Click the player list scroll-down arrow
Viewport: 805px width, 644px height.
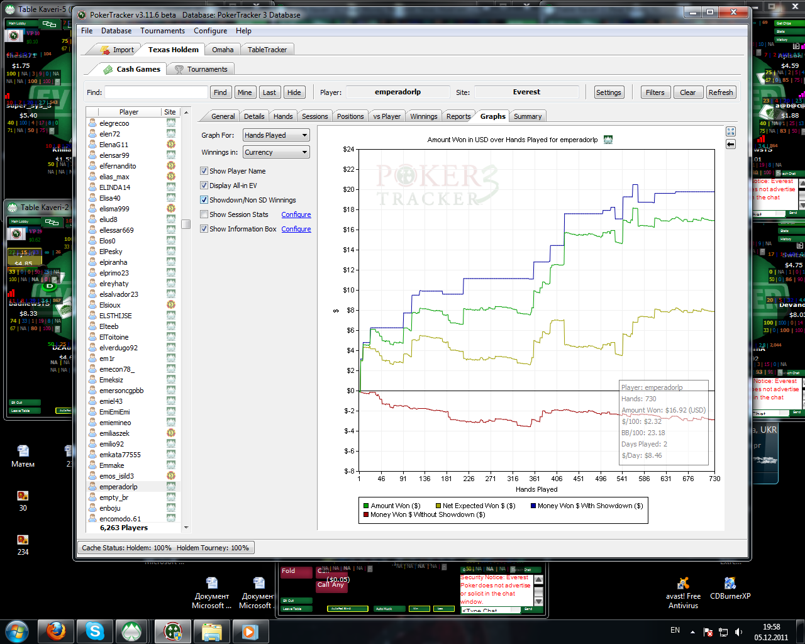point(186,528)
